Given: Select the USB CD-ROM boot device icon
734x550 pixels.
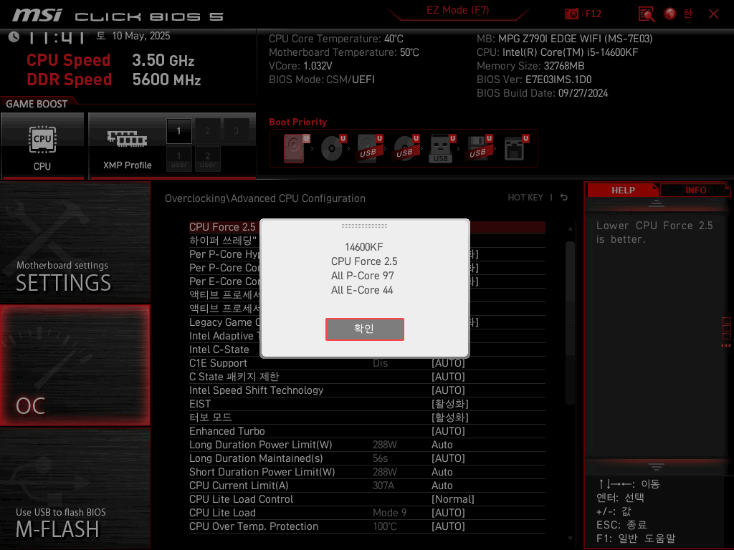Looking at the screenshot, I should coord(406,148).
